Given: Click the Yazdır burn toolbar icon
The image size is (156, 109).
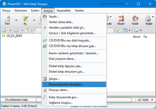Looking at the screenshot, I should pos(135,19).
